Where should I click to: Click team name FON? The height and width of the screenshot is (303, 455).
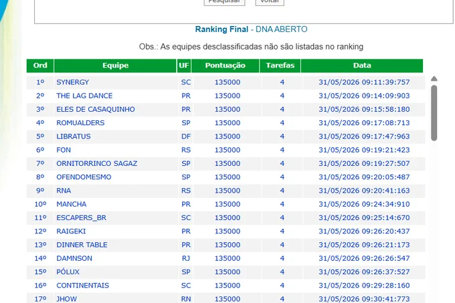point(64,150)
